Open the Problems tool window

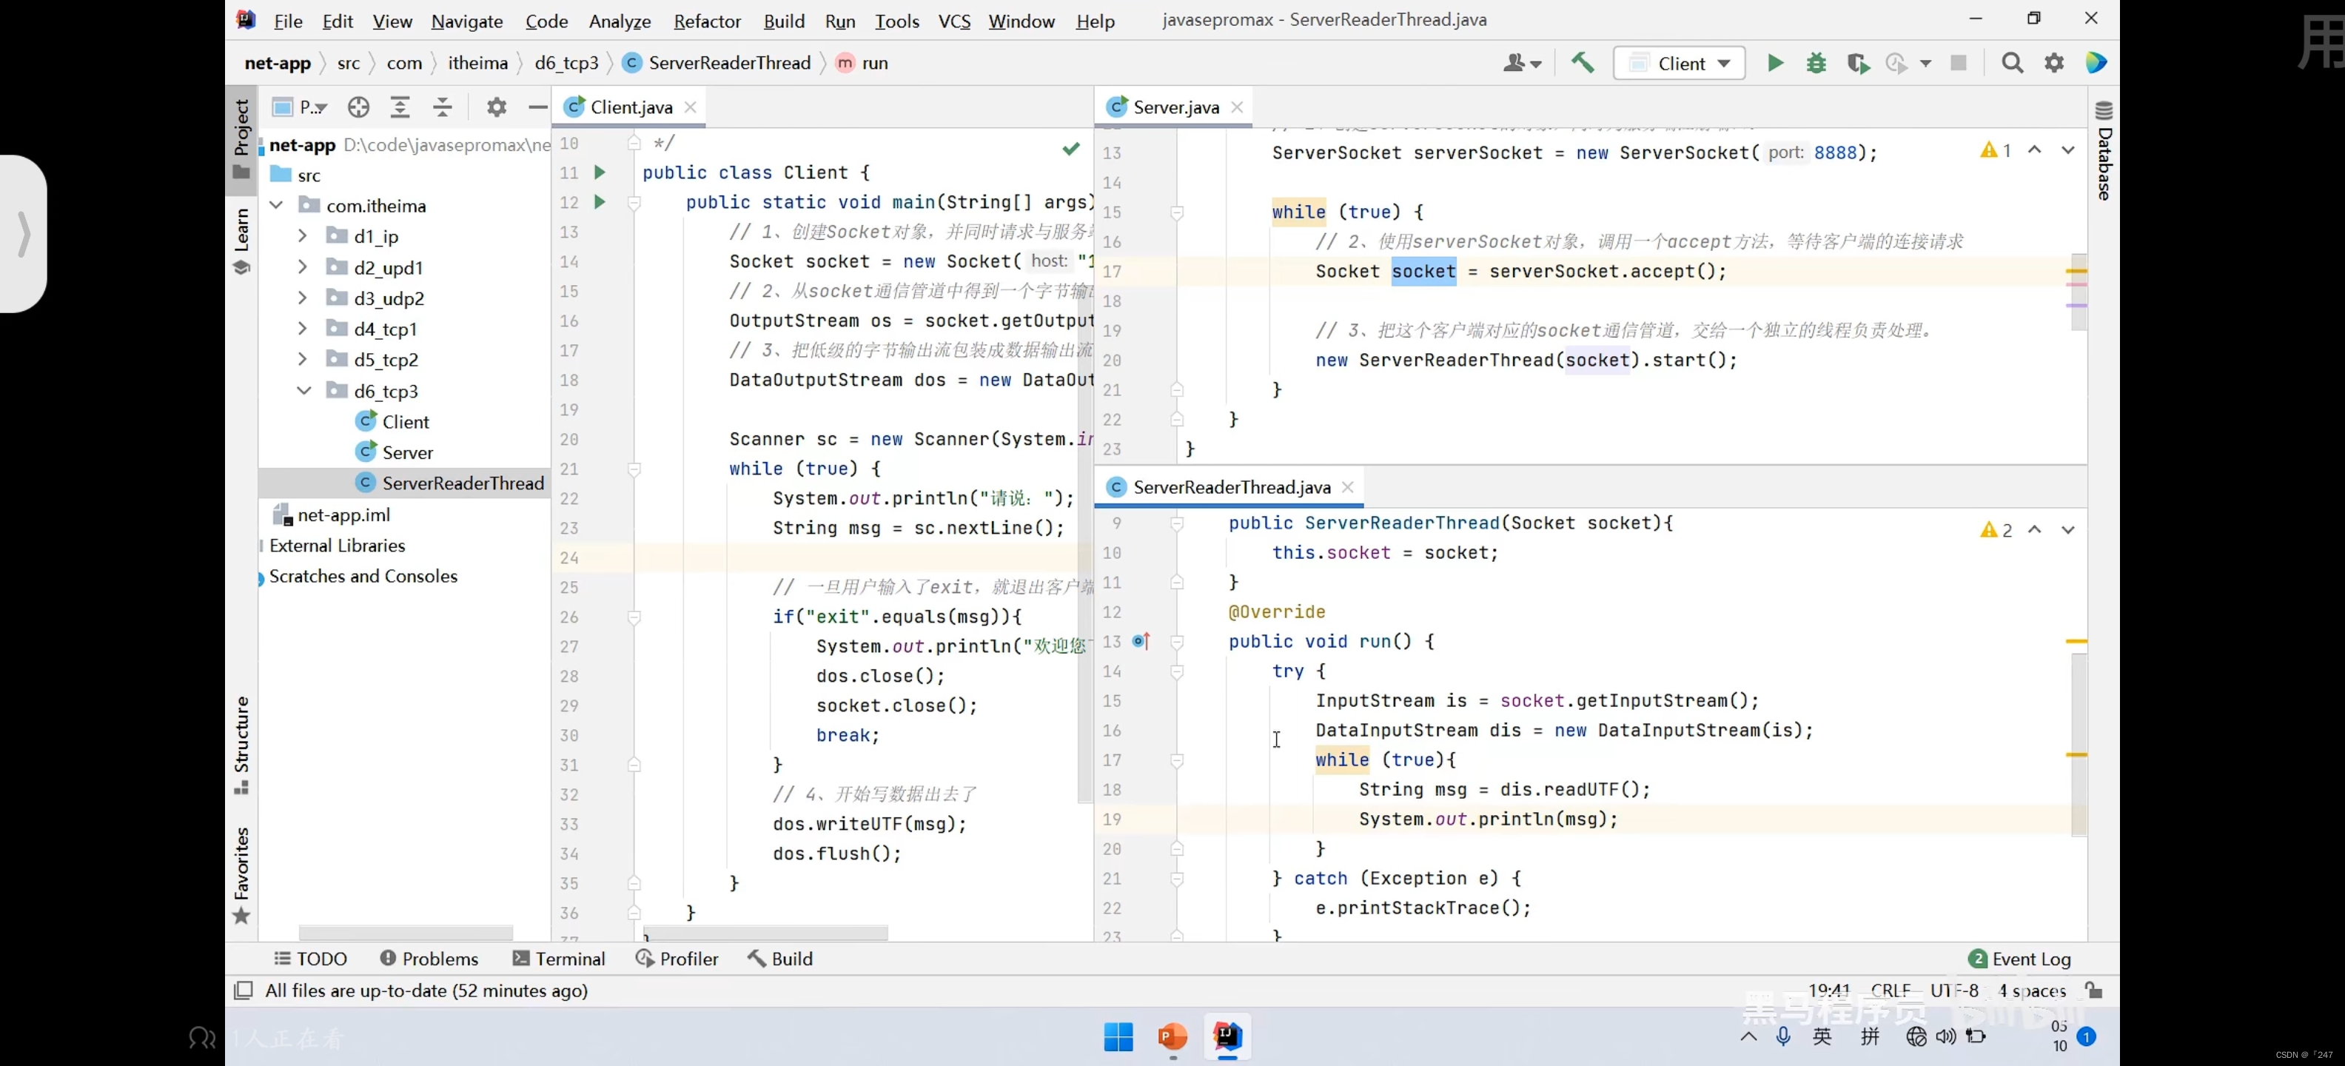click(x=429, y=959)
